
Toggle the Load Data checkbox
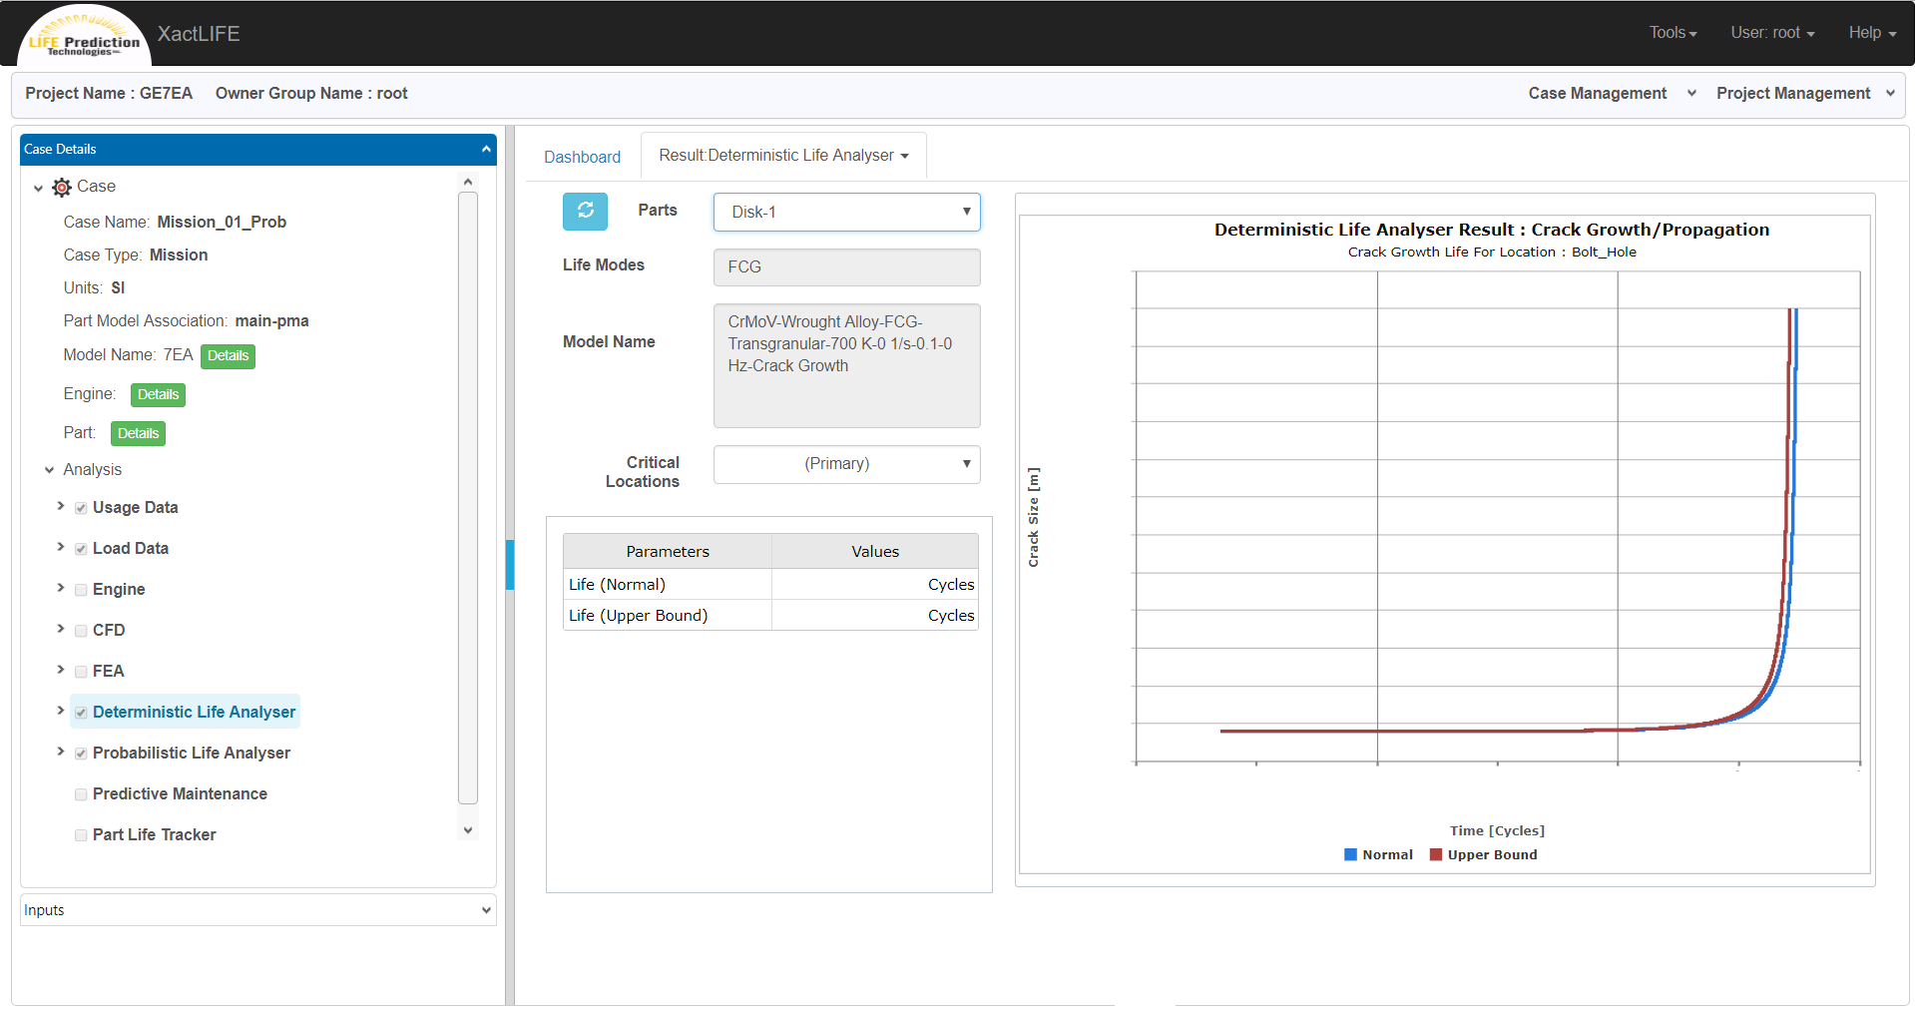click(81, 549)
